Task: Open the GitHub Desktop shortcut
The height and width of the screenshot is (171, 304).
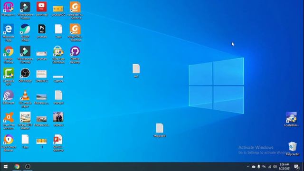Action: pyautogui.click(x=75, y=55)
